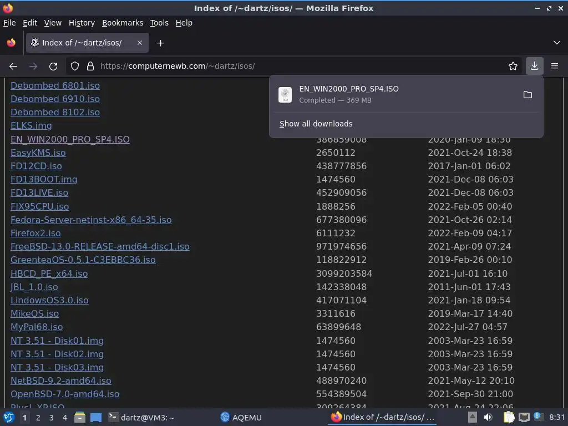
Task: Click the Firefox2.iso link
Action: tap(35, 234)
